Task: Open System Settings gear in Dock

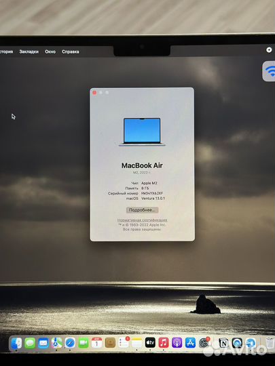Action: 204,343
